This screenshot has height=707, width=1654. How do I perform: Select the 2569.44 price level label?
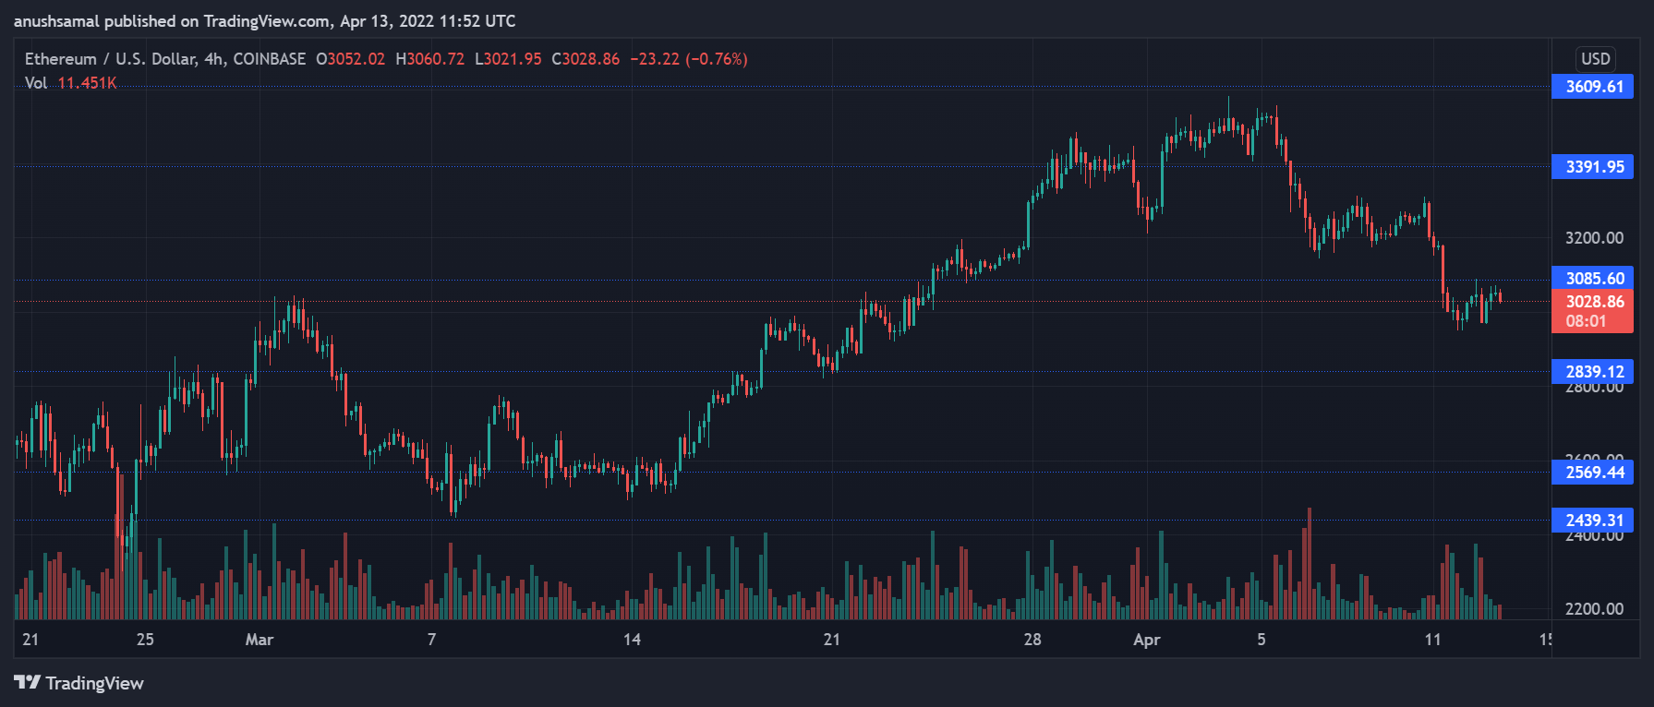pyautogui.click(x=1594, y=473)
